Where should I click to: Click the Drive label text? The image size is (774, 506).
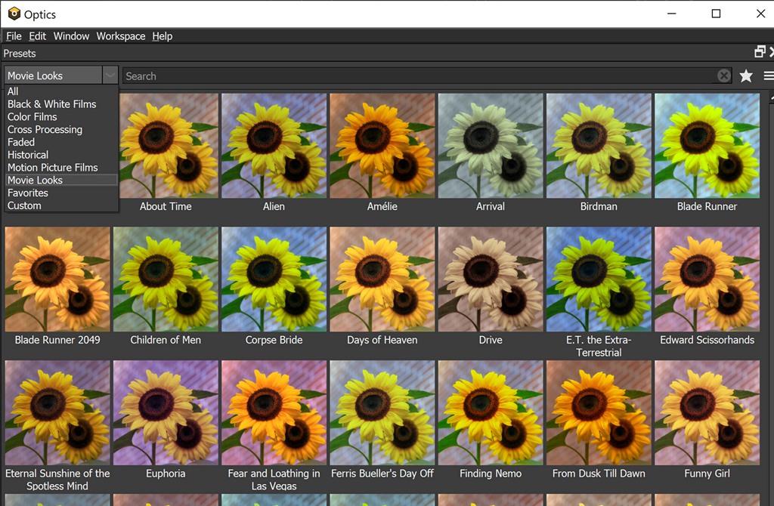tap(491, 340)
